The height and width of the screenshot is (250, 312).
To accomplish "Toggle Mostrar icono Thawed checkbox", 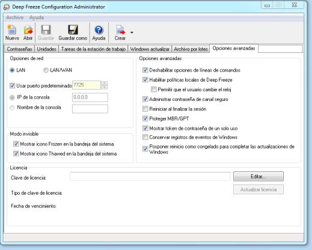I will [x=16, y=154].
